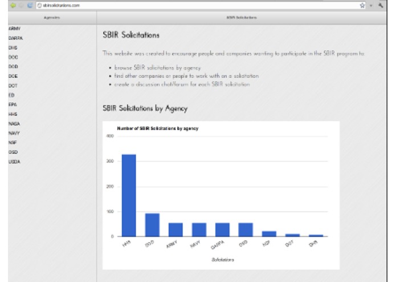Screen dimensions: 396x282
Task: Click the NSF x-axis label
Action: (x=266, y=244)
